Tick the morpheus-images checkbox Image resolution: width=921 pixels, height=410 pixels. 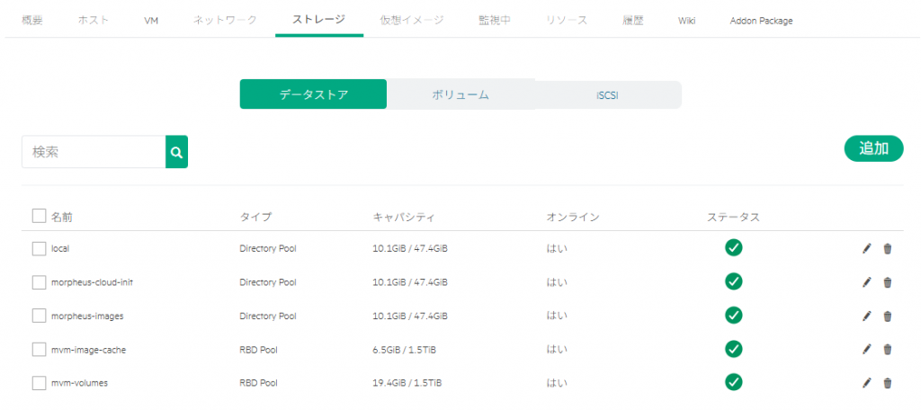39,316
